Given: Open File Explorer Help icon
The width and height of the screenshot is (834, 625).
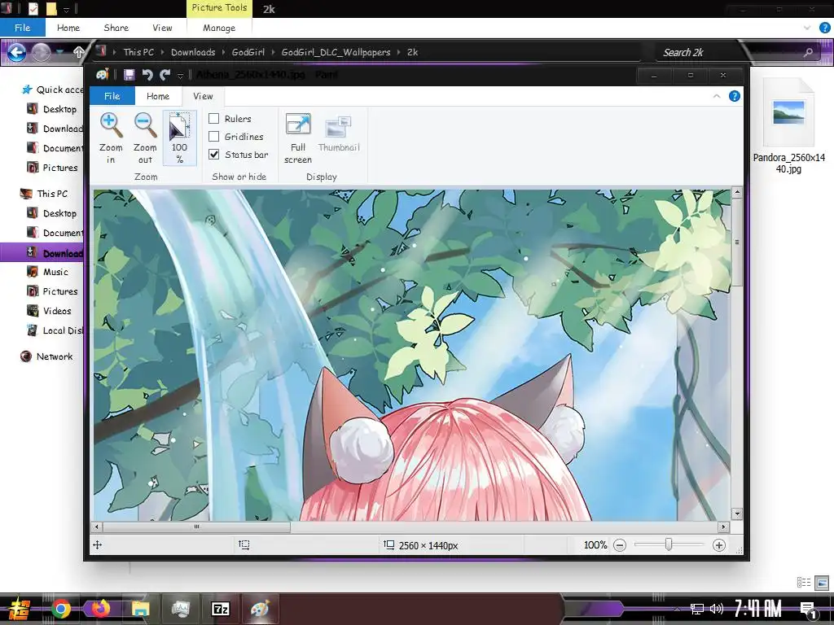Looking at the screenshot, I should point(824,28).
